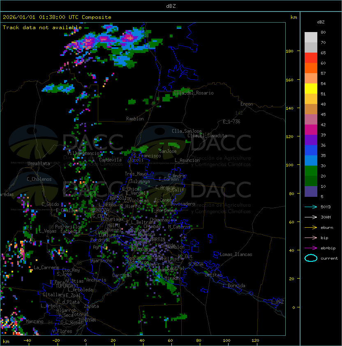
Task: Pick the light gray swatch below 80 dBZ
Action: pyautogui.click(x=311, y=37)
